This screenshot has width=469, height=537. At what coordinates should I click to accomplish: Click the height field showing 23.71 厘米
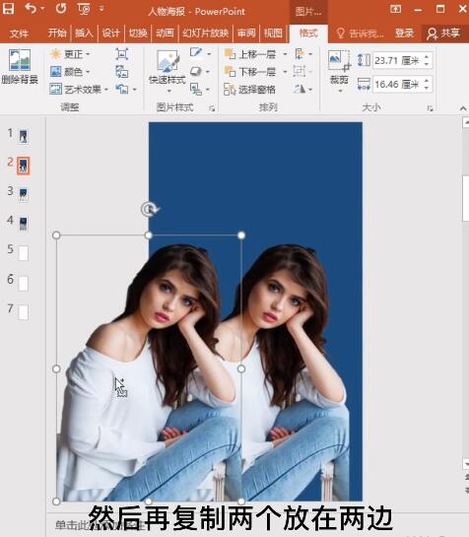click(x=397, y=61)
